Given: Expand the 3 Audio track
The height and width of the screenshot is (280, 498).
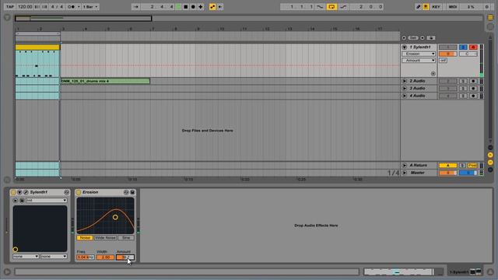Looking at the screenshot, I should coord(405,89).
